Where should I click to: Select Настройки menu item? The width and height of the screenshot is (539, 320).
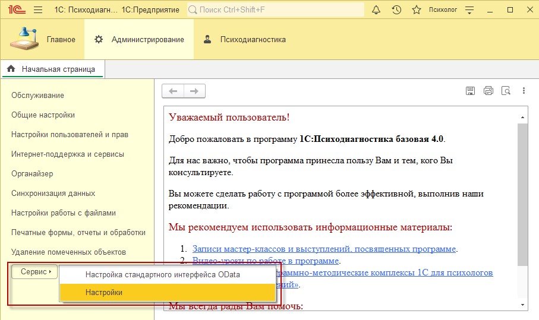point(168,293)
